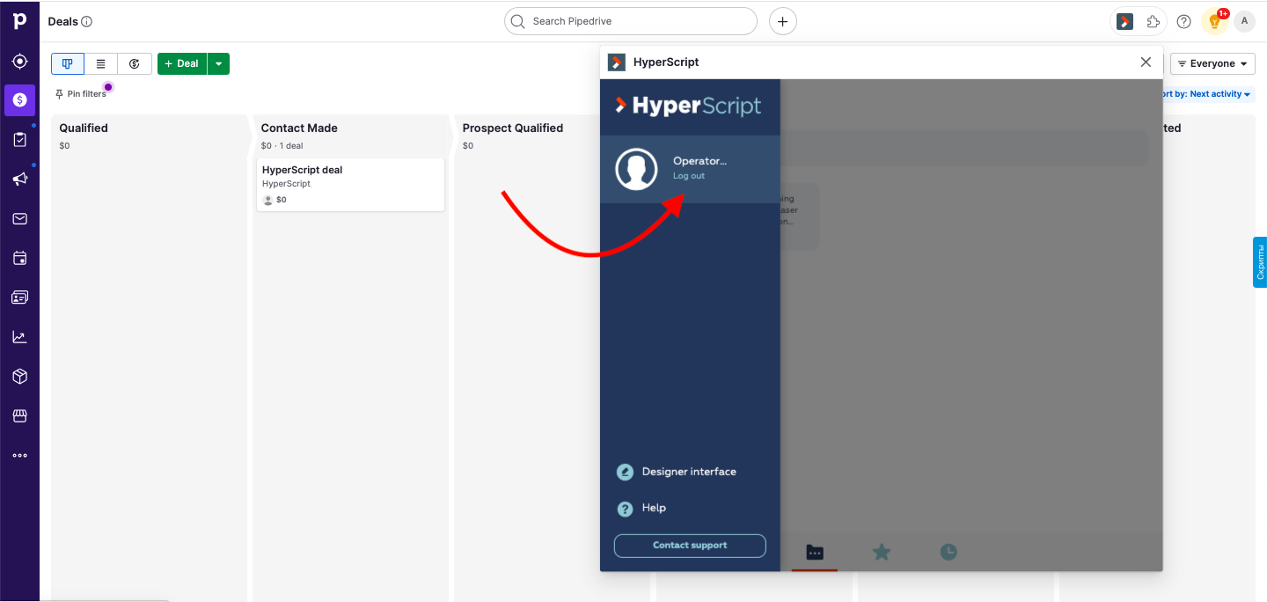The image size is (1267, 602).
Task: Open the Insights chart icon
Action: [x=19, y=336]
